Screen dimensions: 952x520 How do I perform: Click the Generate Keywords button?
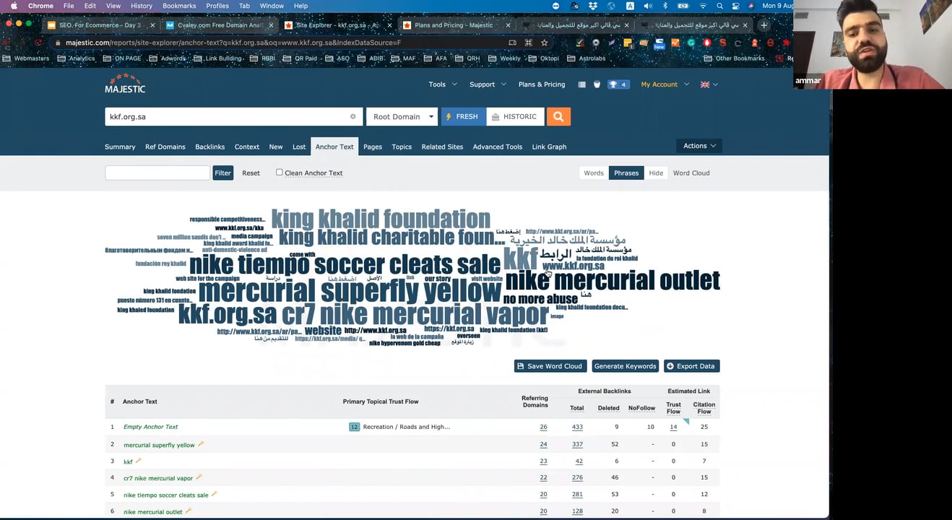click(x=625, y=366)
